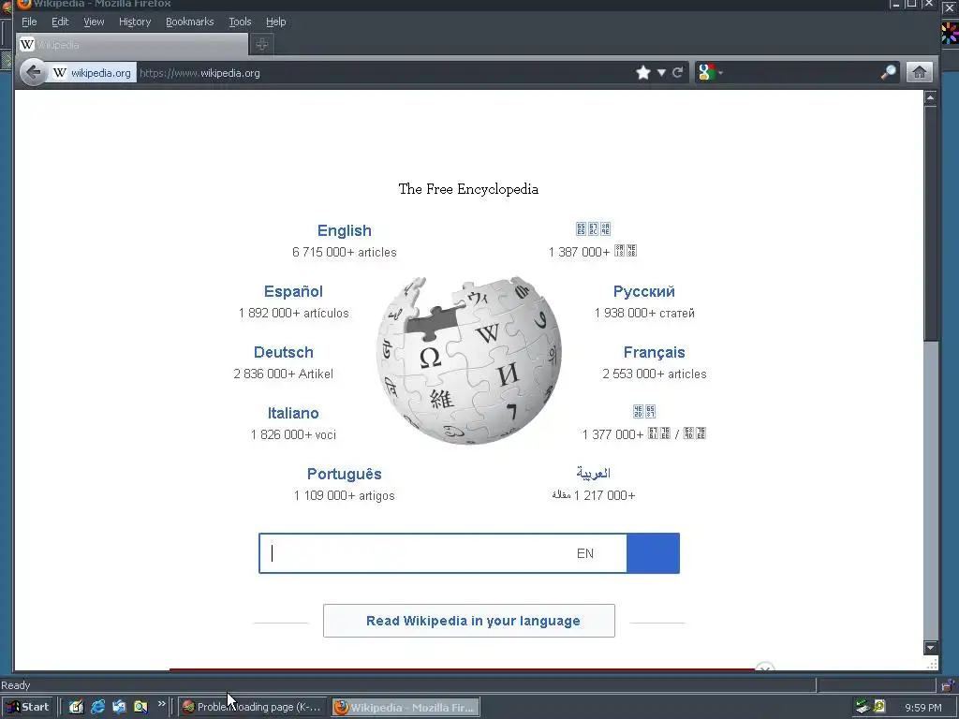Open the Español Wikipedia link
Image resolution: width=959 pixels, height=719 pixels.
point(293,292)
